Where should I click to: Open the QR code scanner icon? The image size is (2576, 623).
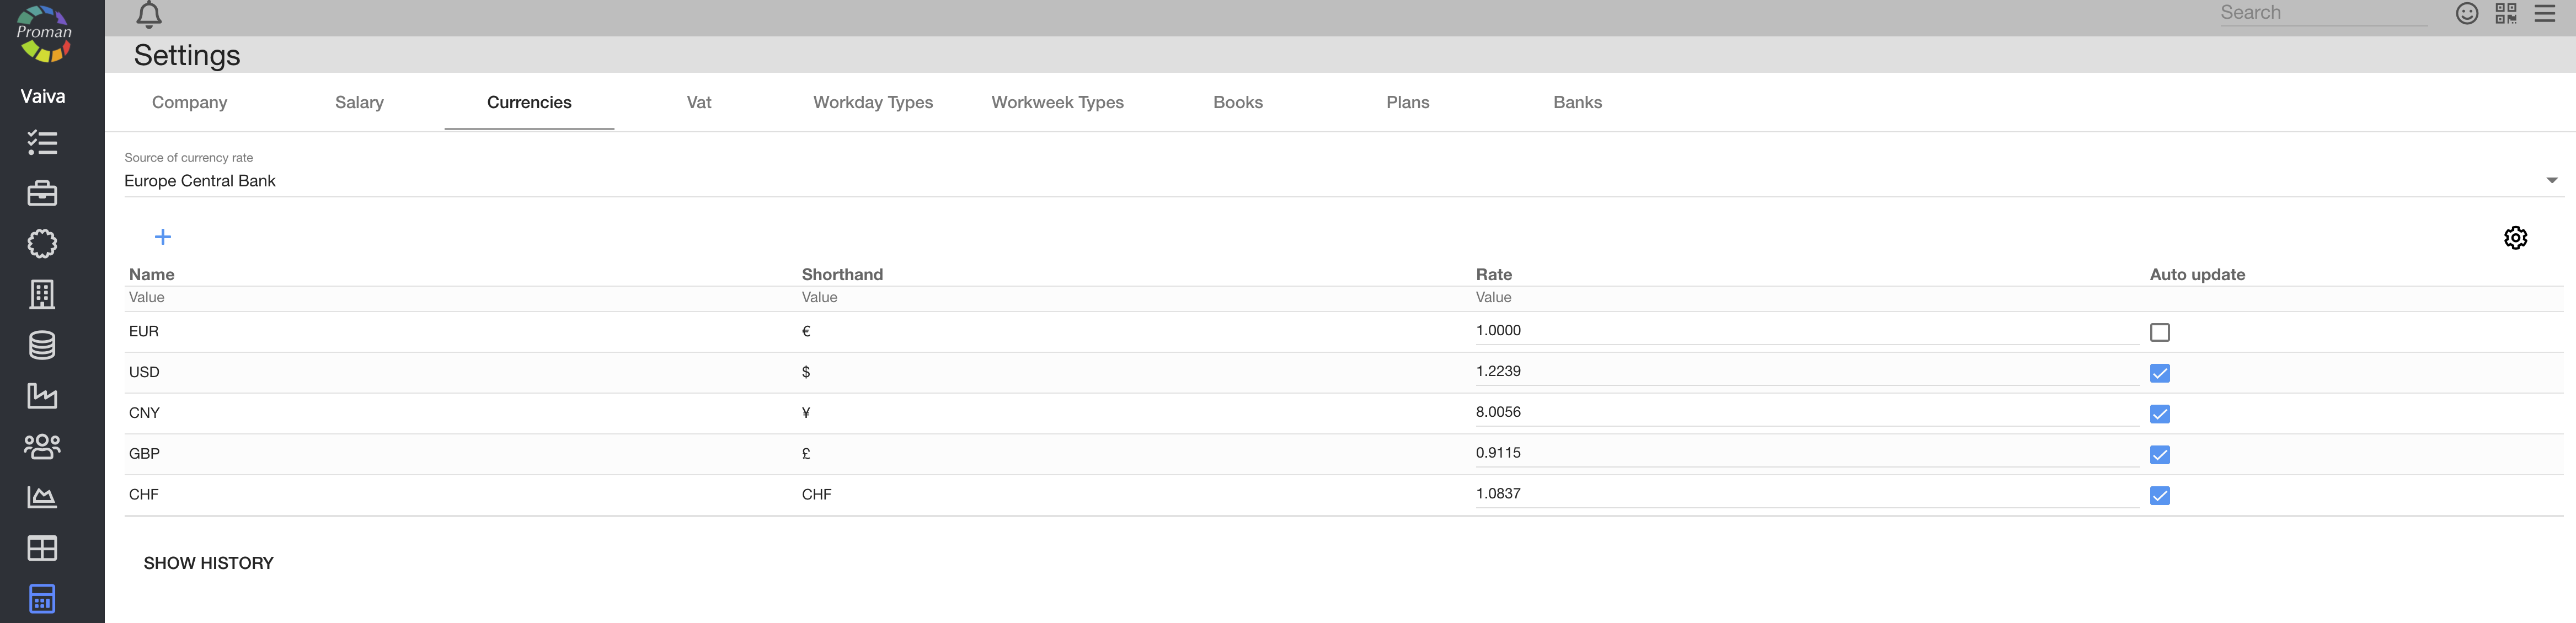point(2505,13)
